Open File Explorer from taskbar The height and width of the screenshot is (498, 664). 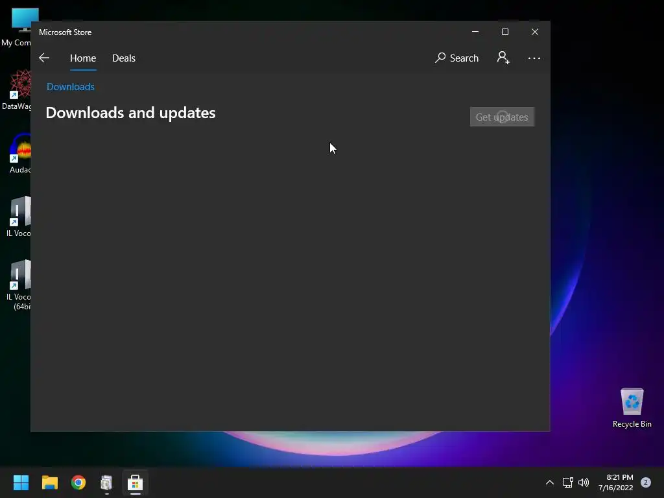pyautogui.click(x=49, y=482)
